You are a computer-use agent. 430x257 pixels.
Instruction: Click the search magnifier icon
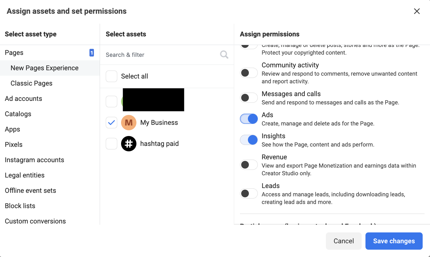(x=224, y=55)
